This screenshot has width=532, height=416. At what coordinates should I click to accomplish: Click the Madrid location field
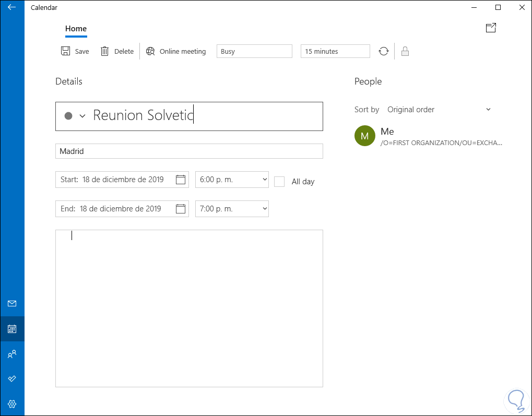(x=189, y=151)
